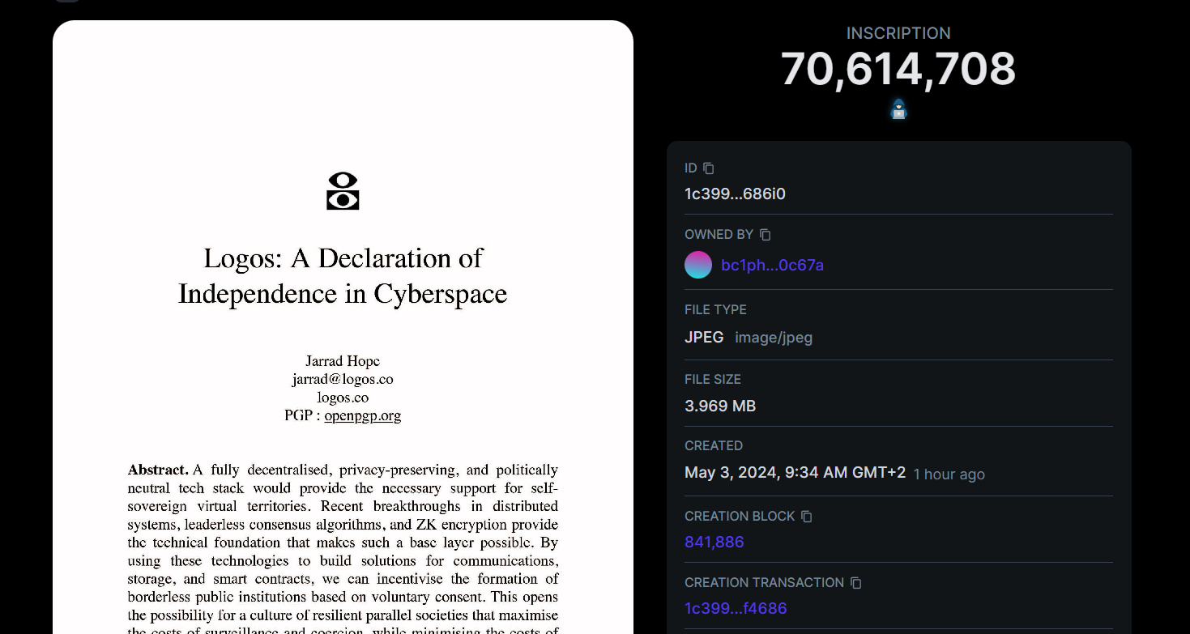This screenshot has height=634, width=1190.
Task: Click the owner gradient avatar
Action: 698,265
